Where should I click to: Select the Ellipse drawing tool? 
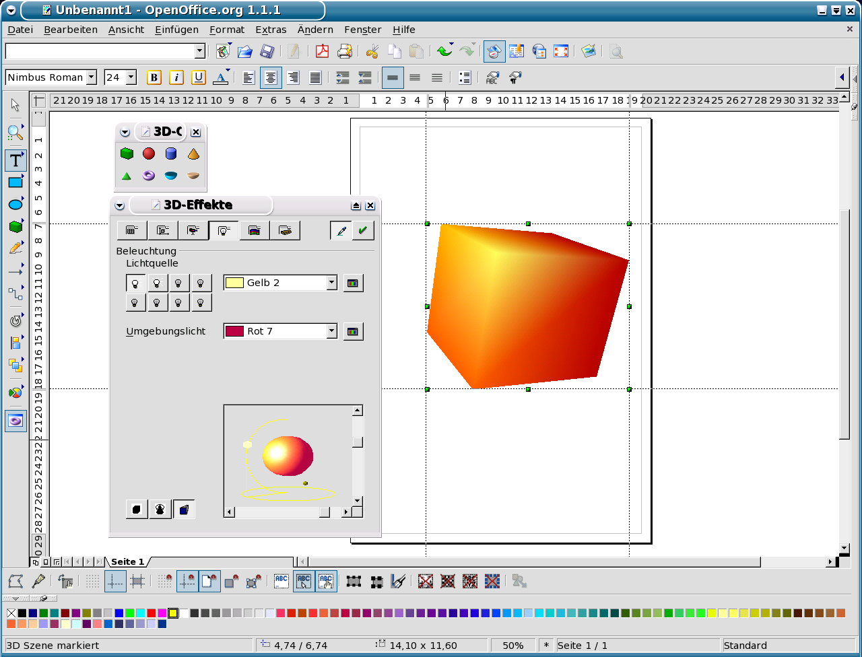pos(15,205)
